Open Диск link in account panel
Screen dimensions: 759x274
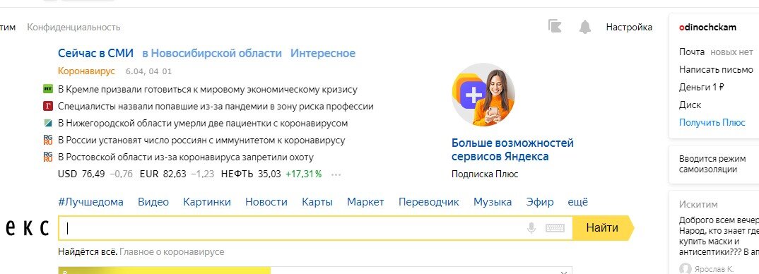[690, 105]
